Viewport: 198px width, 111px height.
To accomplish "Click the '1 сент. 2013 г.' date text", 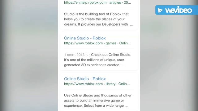I will pyautogui.click(x=76, y=55).
